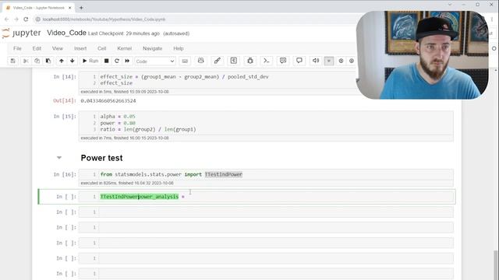
Task: Restart the kernel circular arrow icon
Action: click(x=117, y=61)
